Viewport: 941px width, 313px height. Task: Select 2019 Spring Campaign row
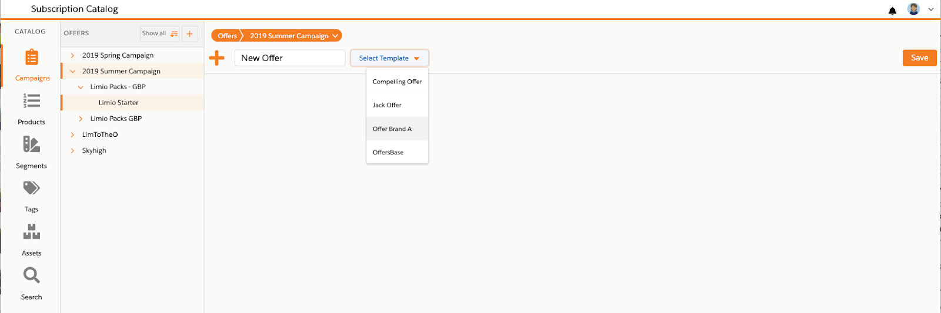(132, 55)
